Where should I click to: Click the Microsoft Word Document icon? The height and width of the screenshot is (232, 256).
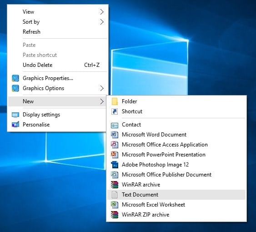pyautogui.click(x=115, y=135)
